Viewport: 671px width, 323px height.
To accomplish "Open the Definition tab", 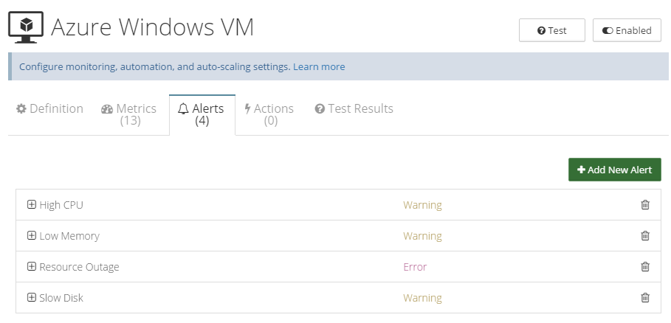I will click(x=49, y=108).
